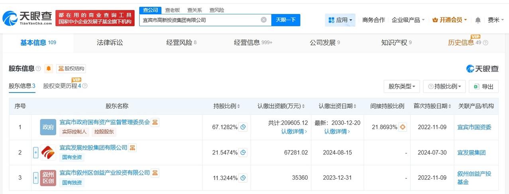Open the 宜发展集团 related organization link
Screen dimensions: 509x194
pyautogui.click(x=472, y=152)
